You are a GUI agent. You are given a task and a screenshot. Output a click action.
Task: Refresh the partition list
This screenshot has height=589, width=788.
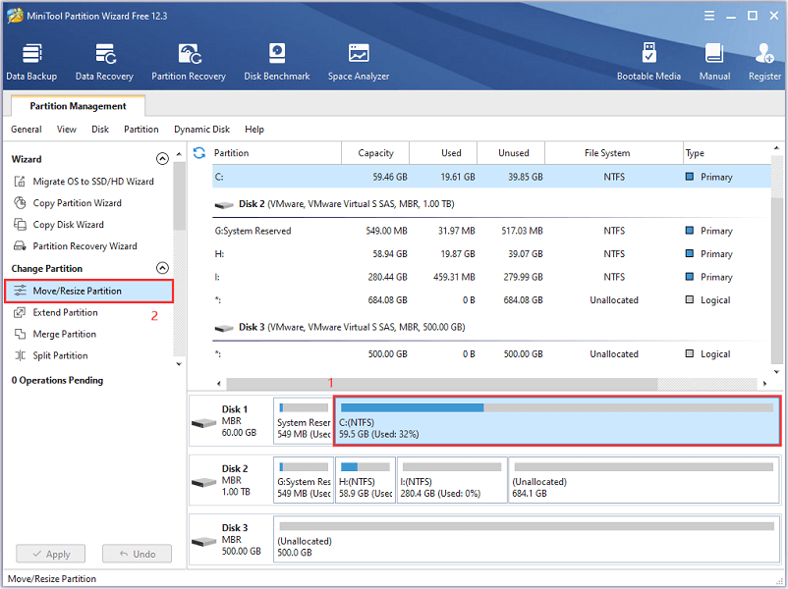point(199,152)
